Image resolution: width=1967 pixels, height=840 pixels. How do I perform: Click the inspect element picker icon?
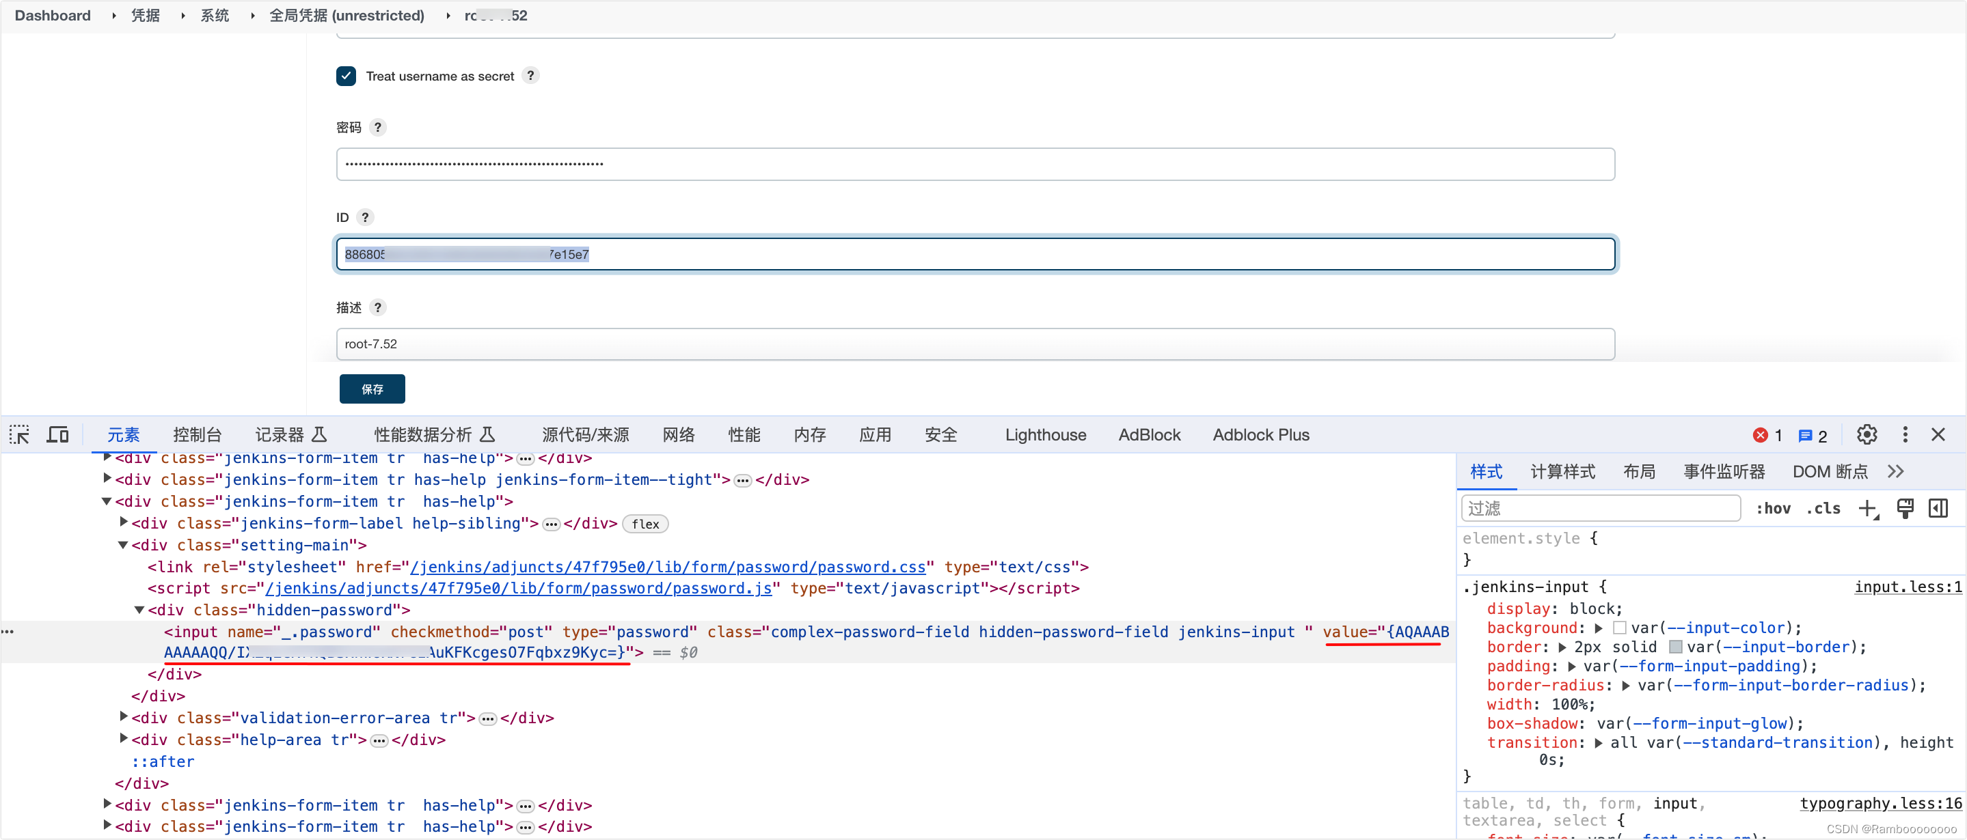tap(19, 435)
